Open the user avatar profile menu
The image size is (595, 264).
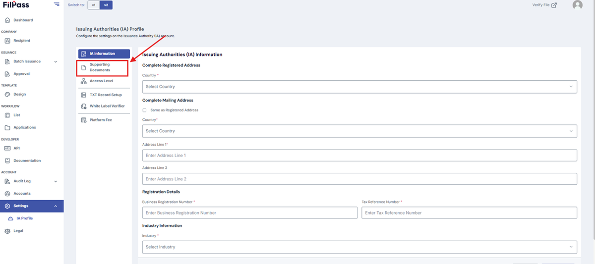[577, 5]
